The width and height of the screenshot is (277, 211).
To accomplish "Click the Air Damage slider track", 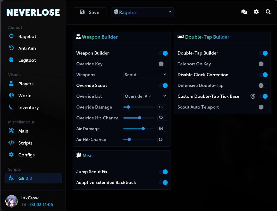I will (x=139, y=129).
